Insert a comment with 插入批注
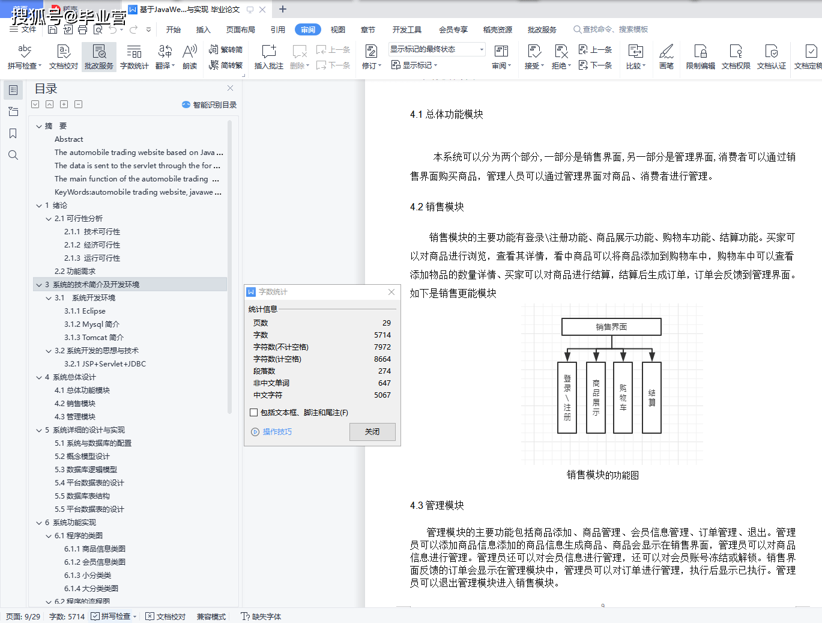Viewport: 822px width, 623px height. coord(268,57)
